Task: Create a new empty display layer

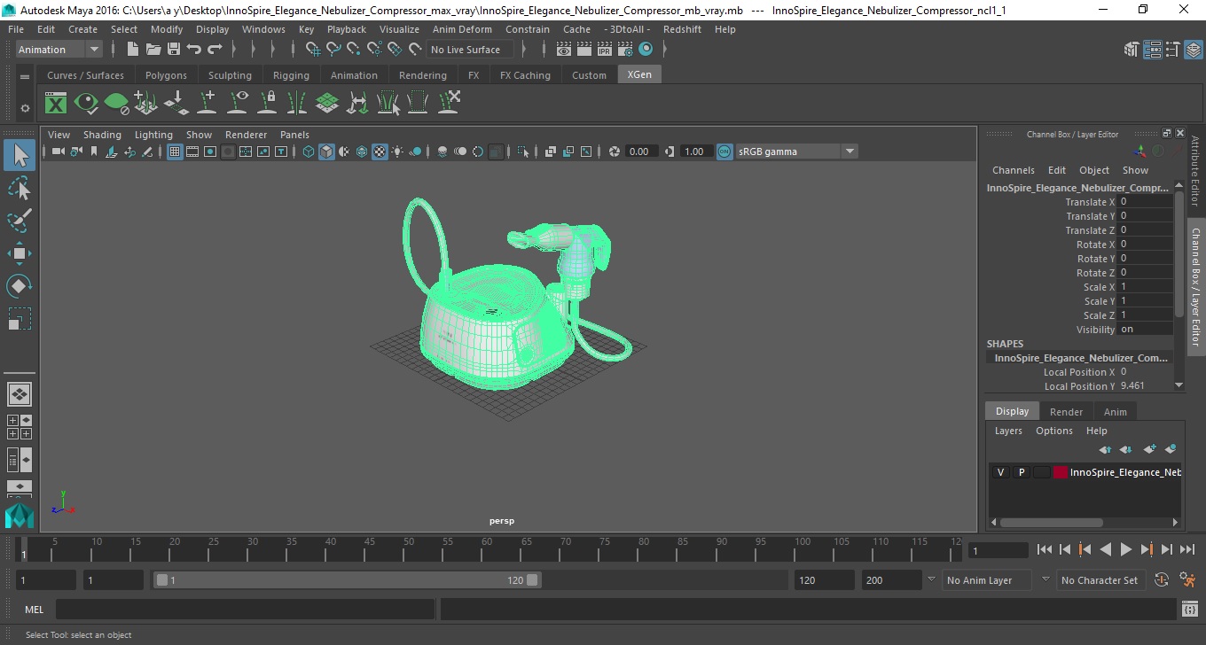Action: [x=1150, y=450]
